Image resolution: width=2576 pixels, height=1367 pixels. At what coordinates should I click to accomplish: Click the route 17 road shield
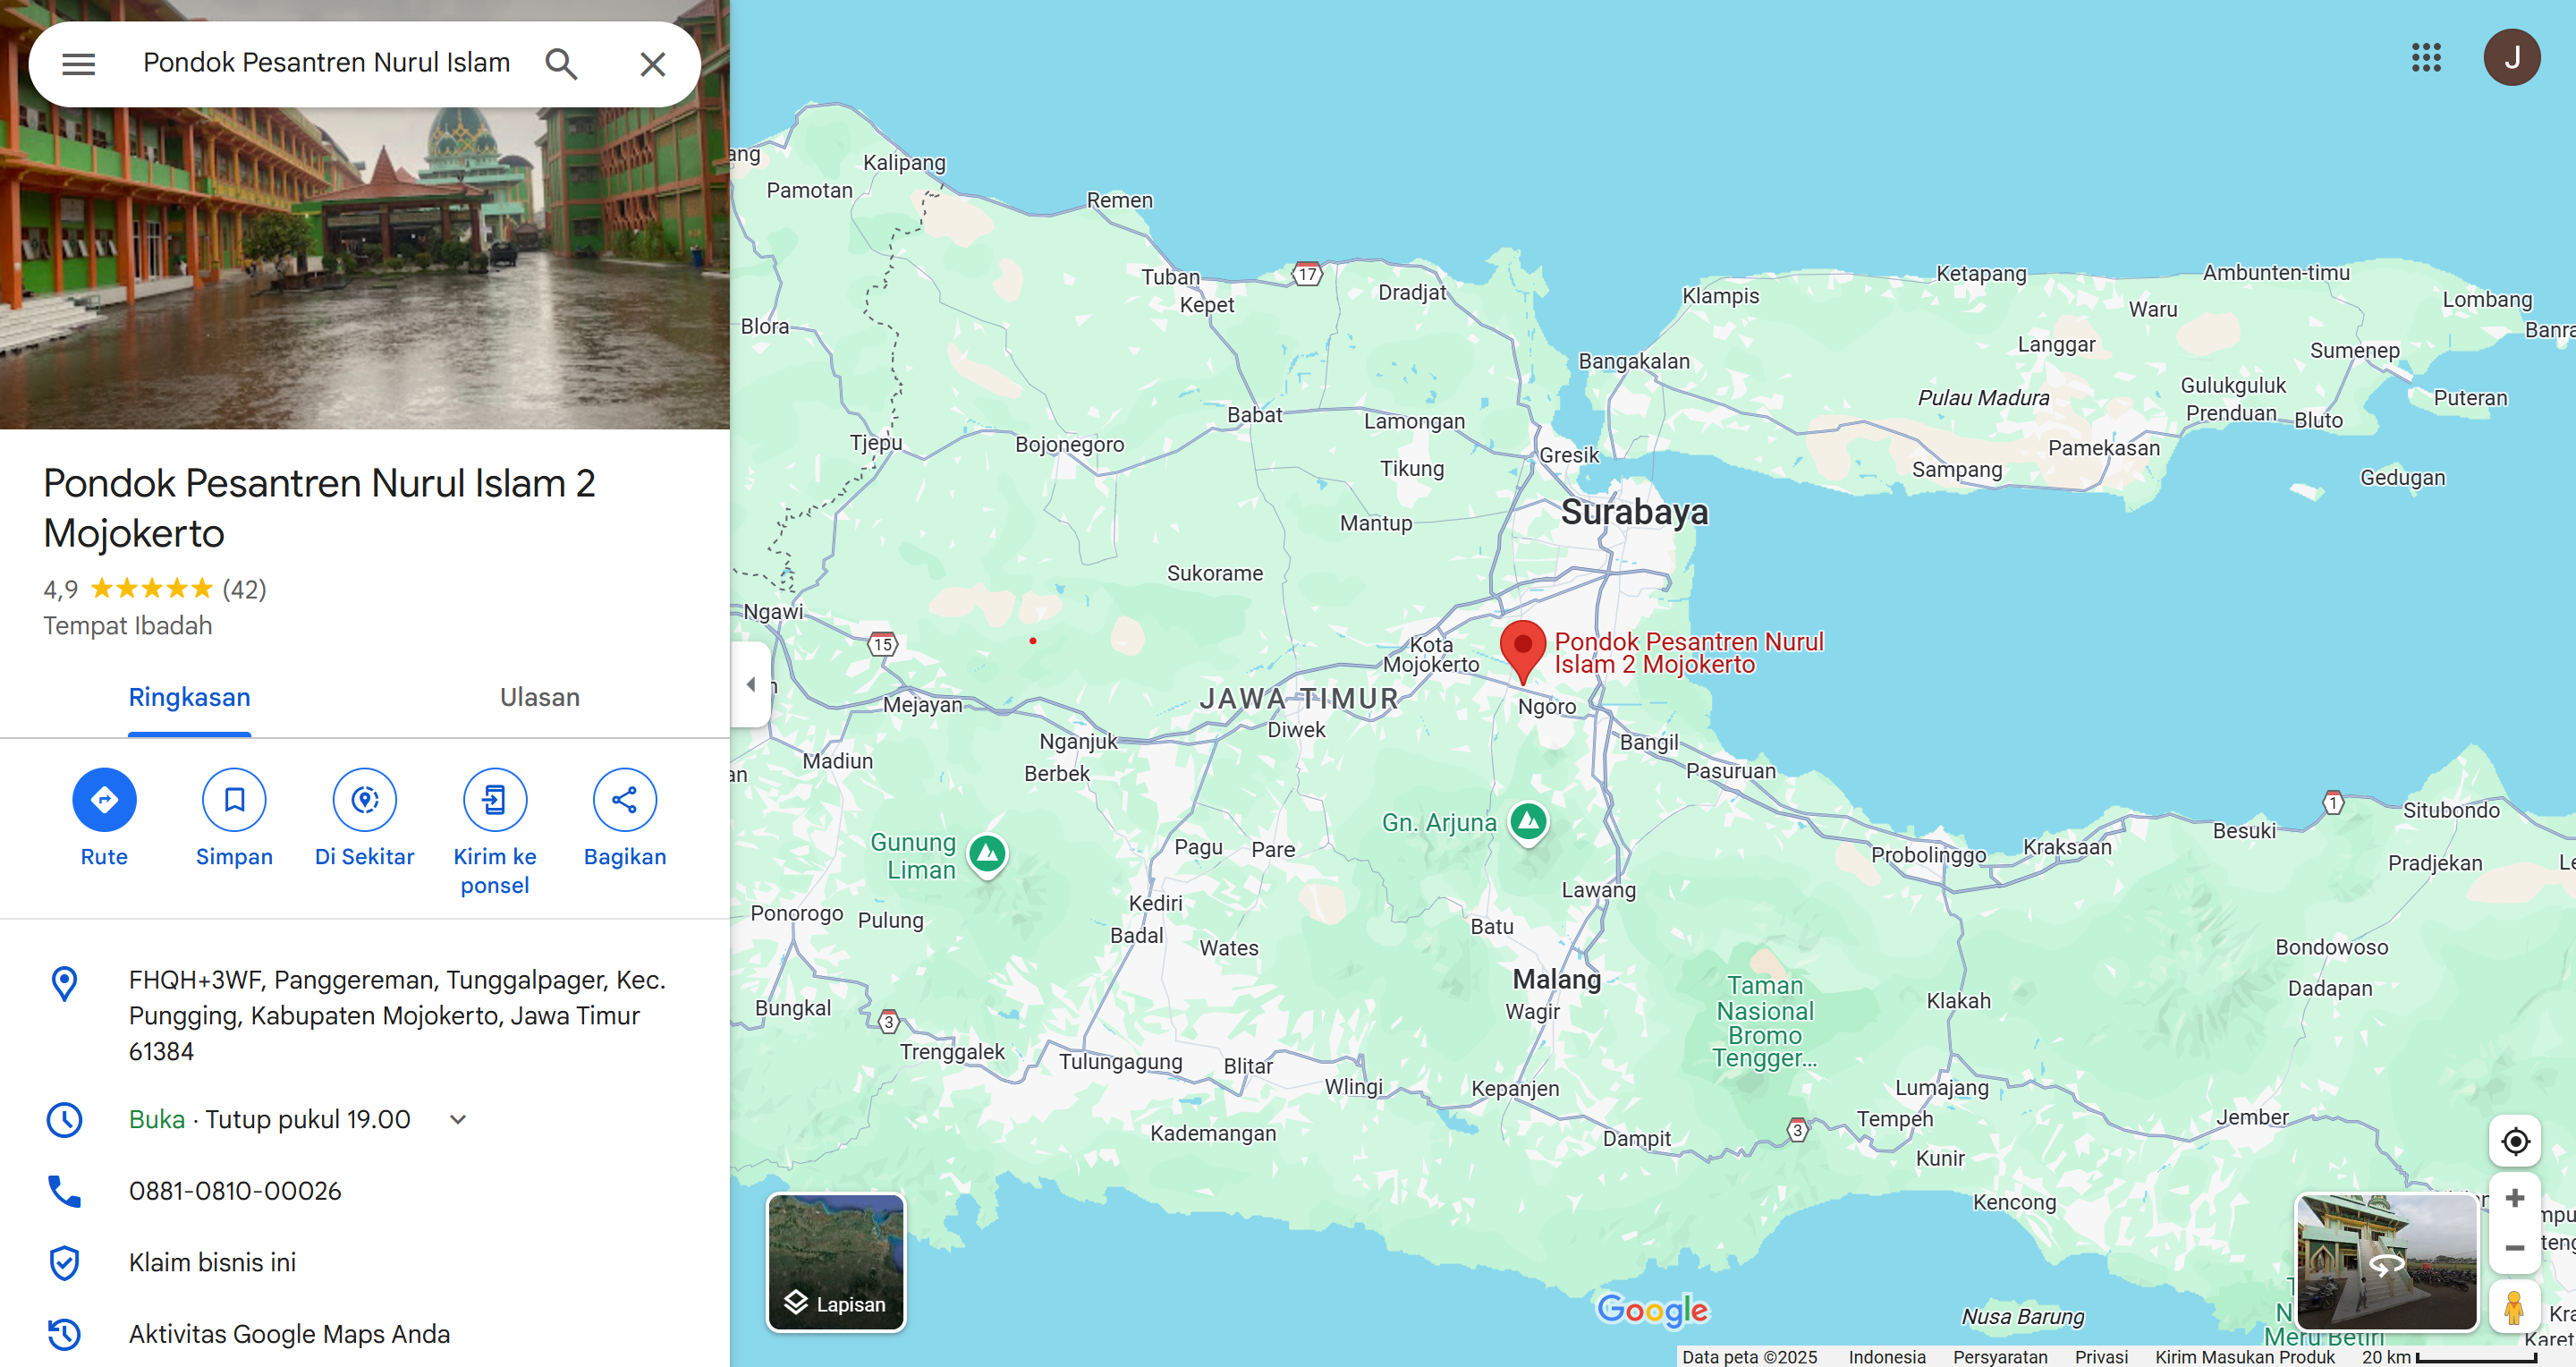[x=1307, y=274]
